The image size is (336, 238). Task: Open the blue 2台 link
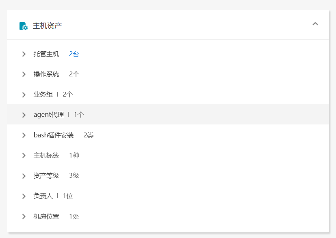74,54
